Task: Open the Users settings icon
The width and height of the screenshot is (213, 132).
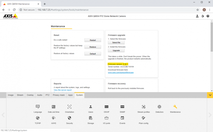Action: pos(91,107)
